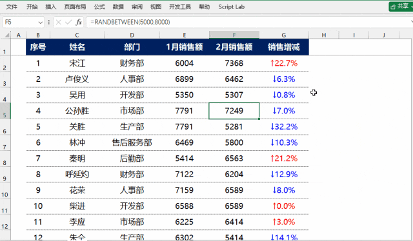Switch to the 开发工具 tab
The image size is (413, 241).
[x=180, y=7]
